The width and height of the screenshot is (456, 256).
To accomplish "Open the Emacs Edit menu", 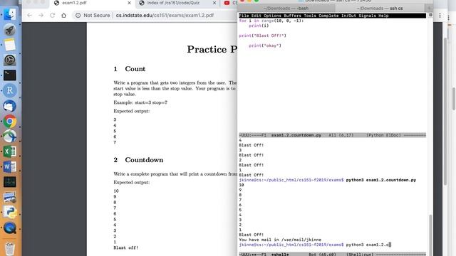I will [256, 16].
